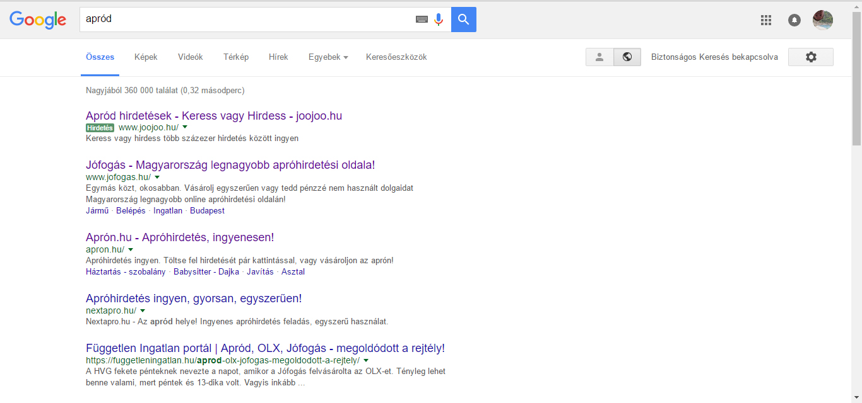Open Jófogás apróhirdetési oldala result

coord(230,165)
